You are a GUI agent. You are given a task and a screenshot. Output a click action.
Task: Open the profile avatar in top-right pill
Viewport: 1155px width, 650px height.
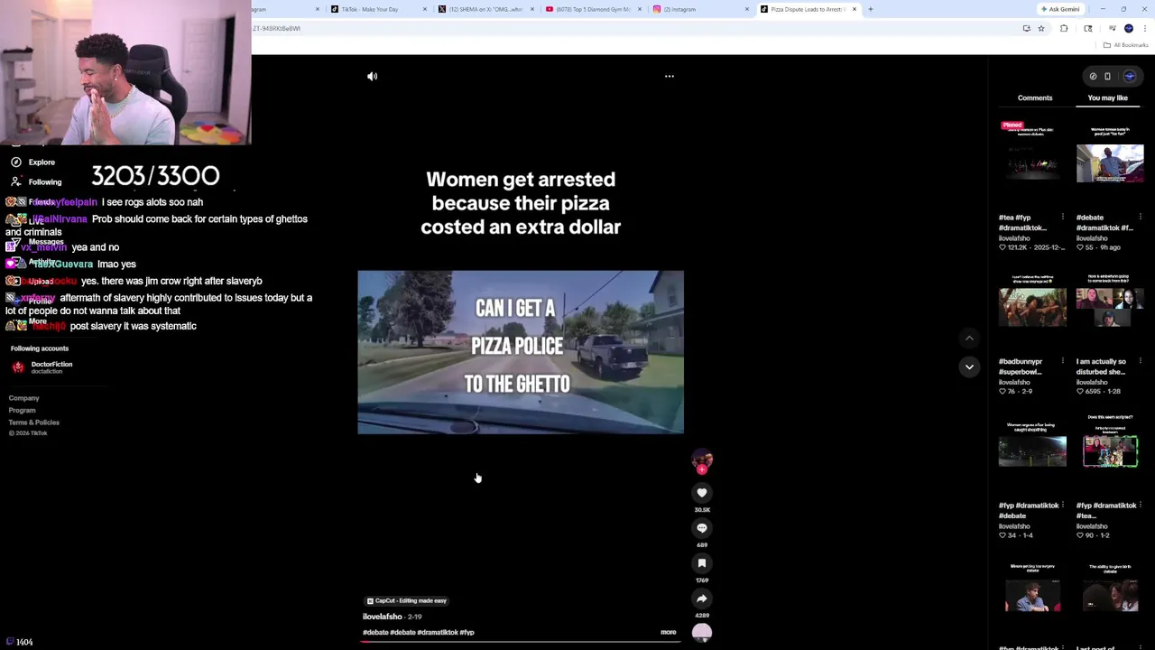click(x=1129, y=77)
